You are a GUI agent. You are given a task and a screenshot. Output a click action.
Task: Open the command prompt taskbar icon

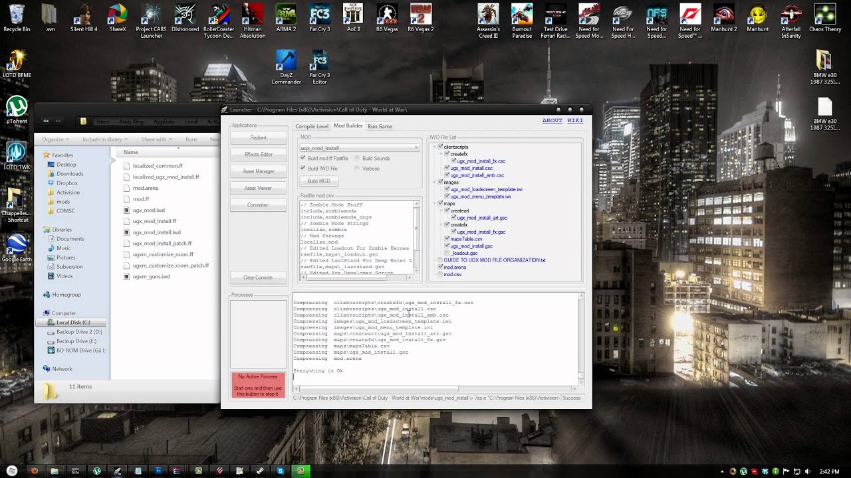[75, 471]
